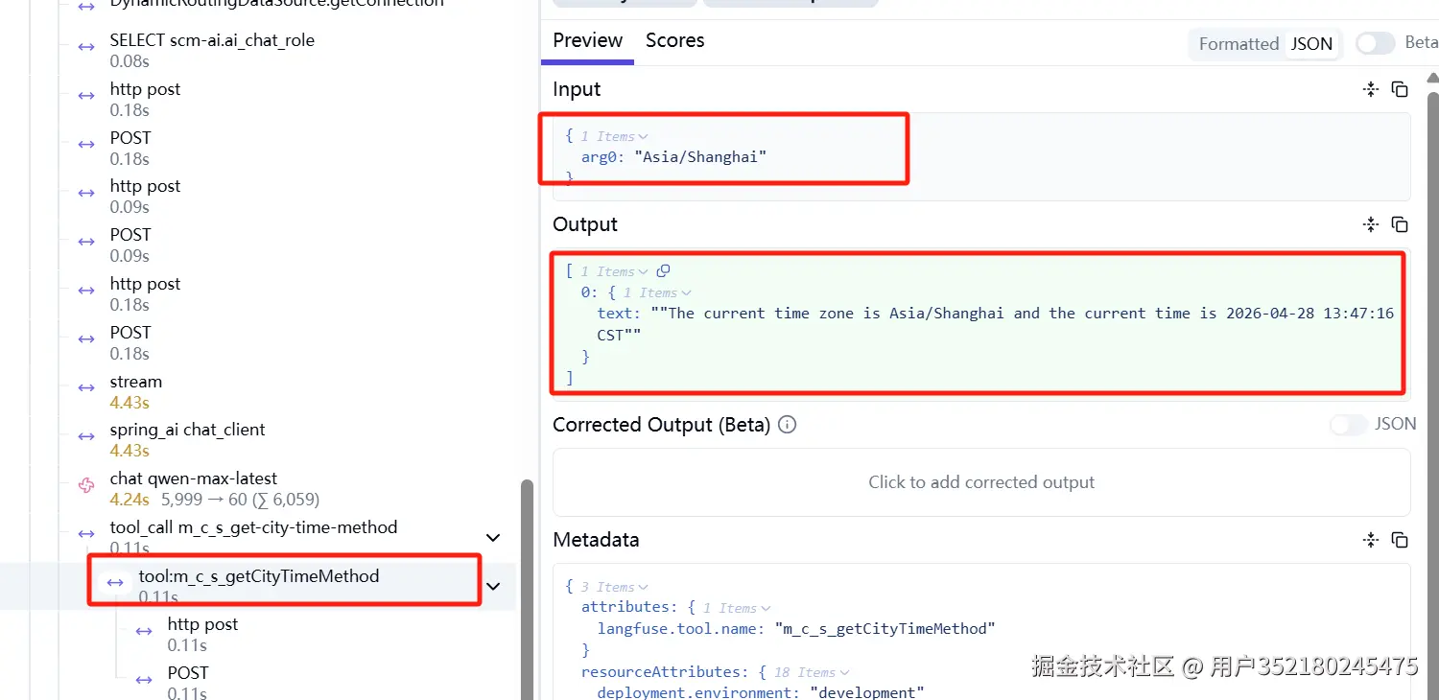Select the JSON view option
Screen dimensions: 1439x700
1311,44
